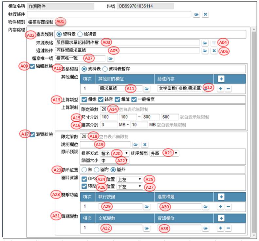259x241 pixels.
Task: Click scrollbar up arrow of 內容處理 panel
Action: (x=254, y=29)
